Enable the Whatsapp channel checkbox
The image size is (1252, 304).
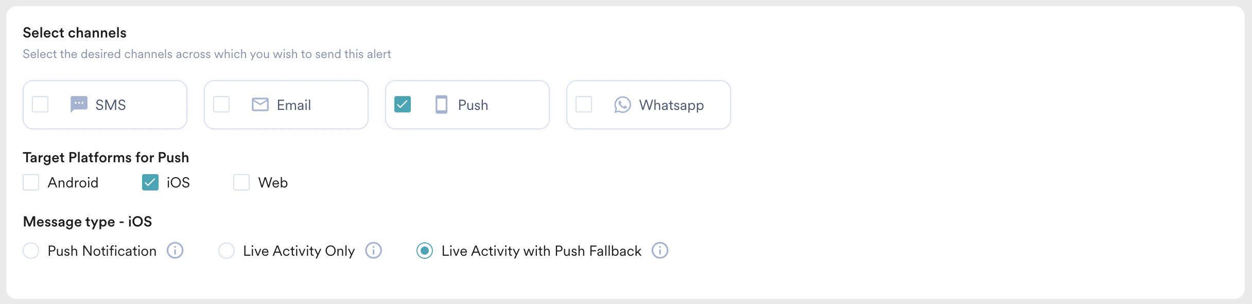[x=584, y=105]
